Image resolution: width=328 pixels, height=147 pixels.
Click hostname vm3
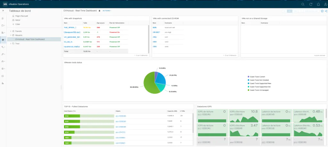tap(167, 42)
